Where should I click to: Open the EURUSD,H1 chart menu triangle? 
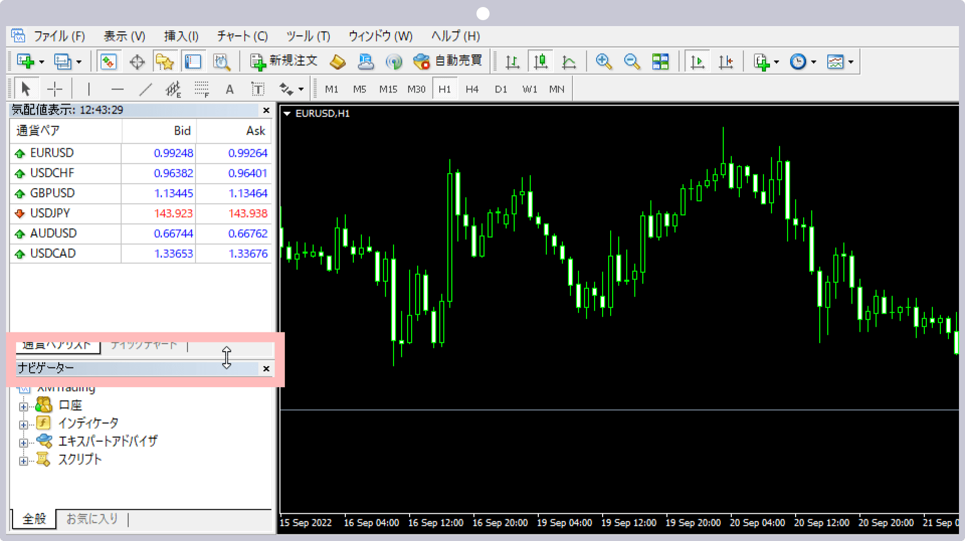point(287,114)
